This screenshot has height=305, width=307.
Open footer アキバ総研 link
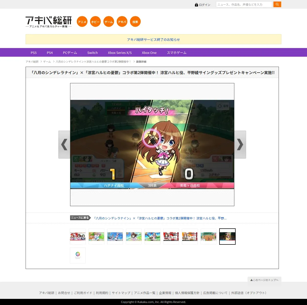[x=47, y=293]
